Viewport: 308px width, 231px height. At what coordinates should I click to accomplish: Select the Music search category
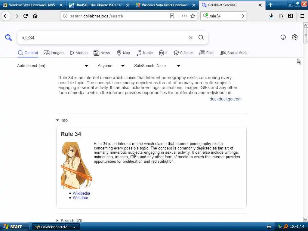[x=144, y=53]
